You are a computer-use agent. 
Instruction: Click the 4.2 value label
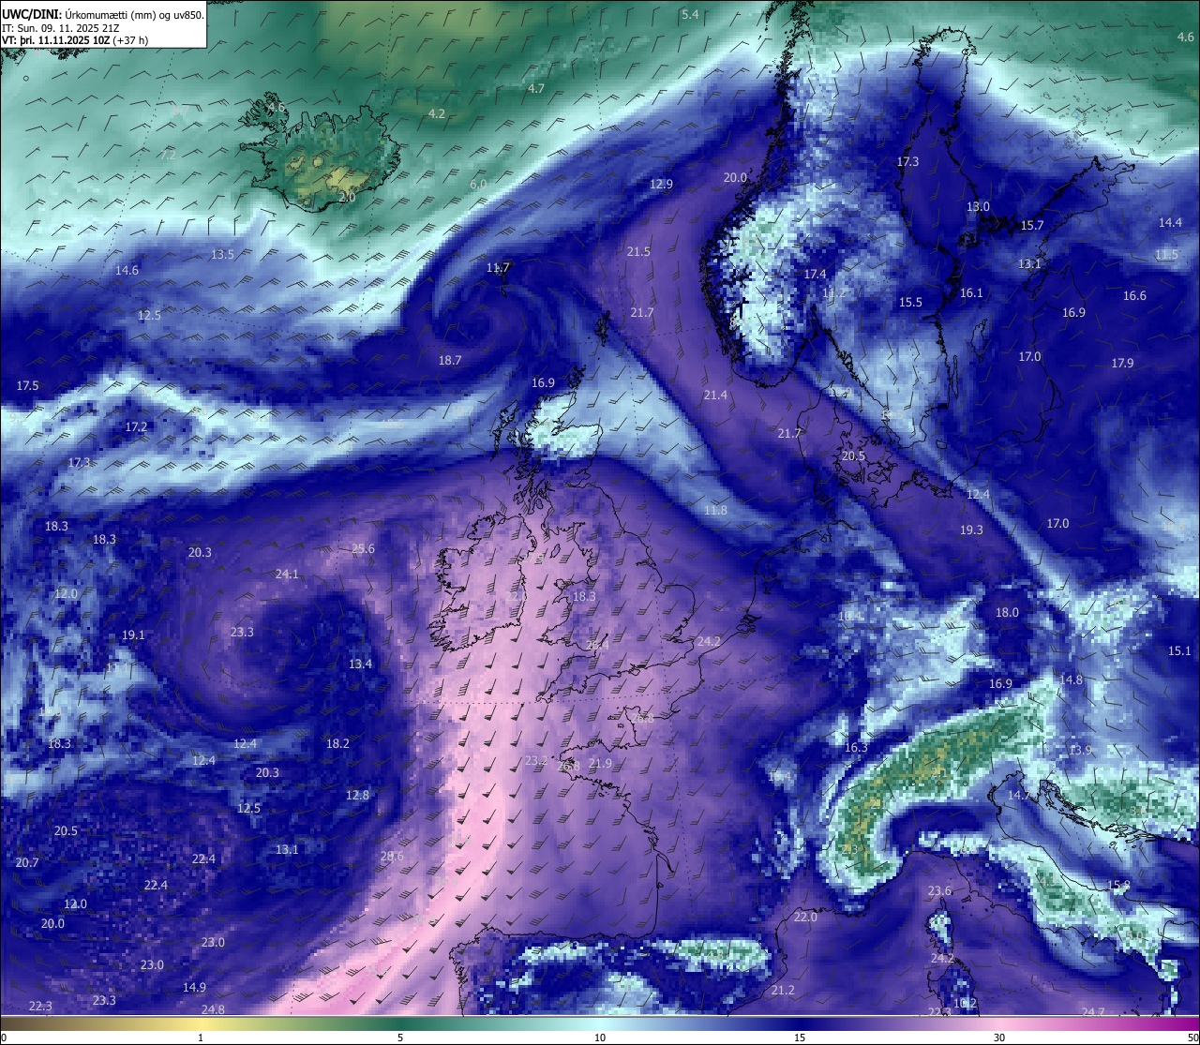click(x=437, y=113)
